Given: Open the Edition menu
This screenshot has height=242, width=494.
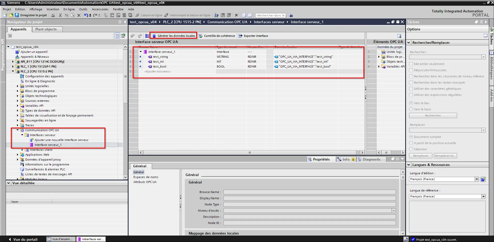Looking at the screenshot, I should 20,9.
